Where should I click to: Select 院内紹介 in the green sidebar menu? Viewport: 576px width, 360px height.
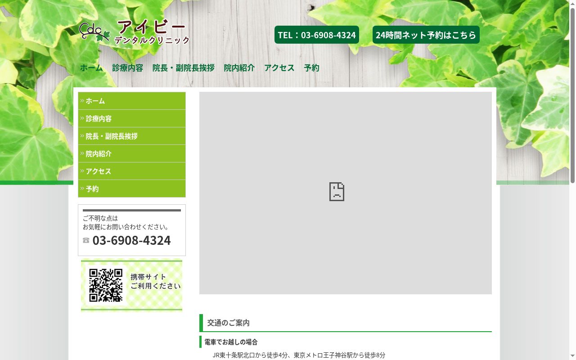pyautogui.click(x=132, y=153)
